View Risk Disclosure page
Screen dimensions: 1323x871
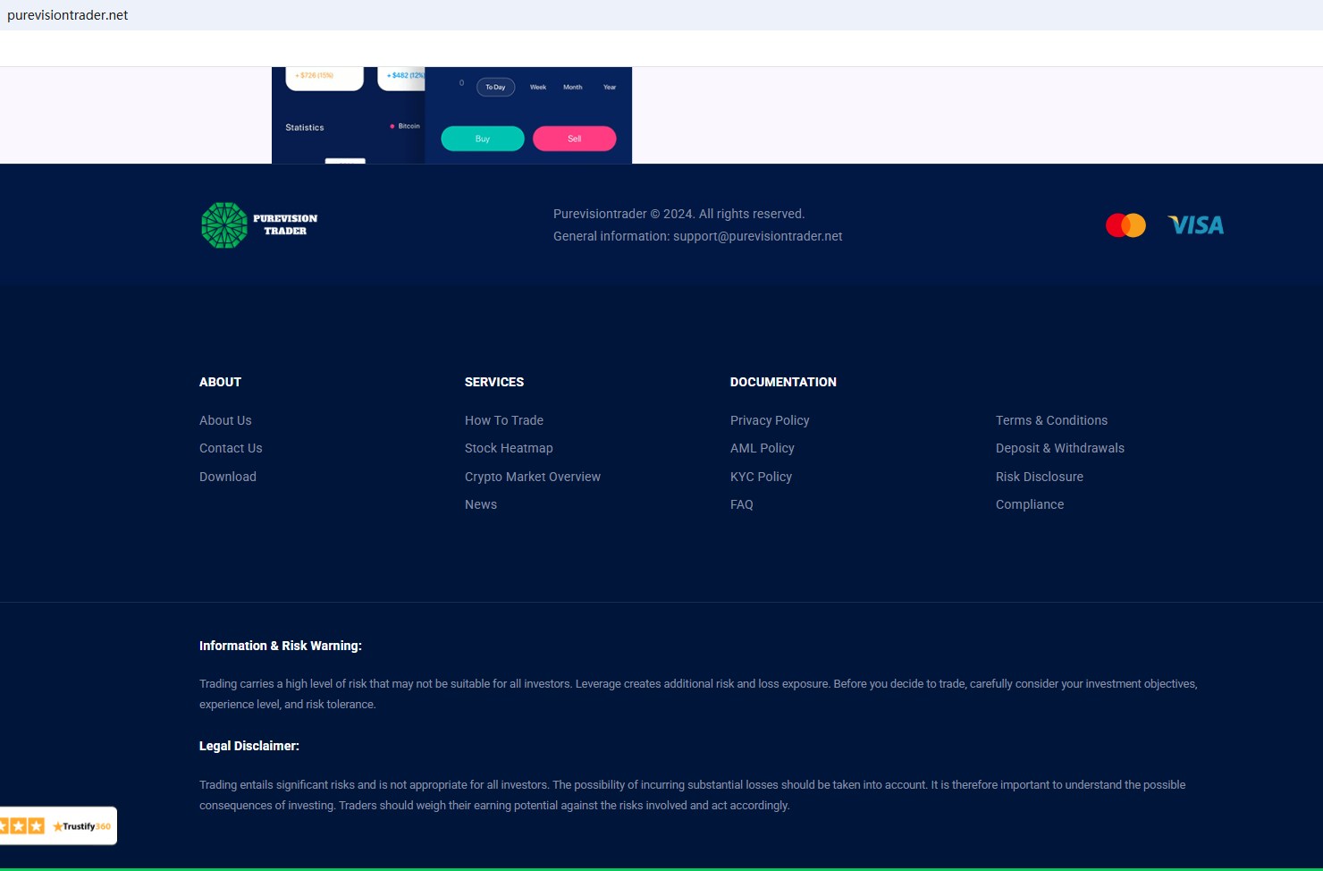[x=1040, y=477]
